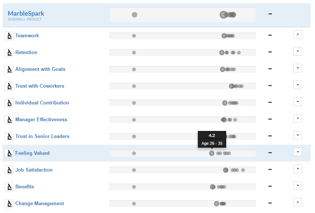Expand the Teamwork row dropdown

pos(298,35)
